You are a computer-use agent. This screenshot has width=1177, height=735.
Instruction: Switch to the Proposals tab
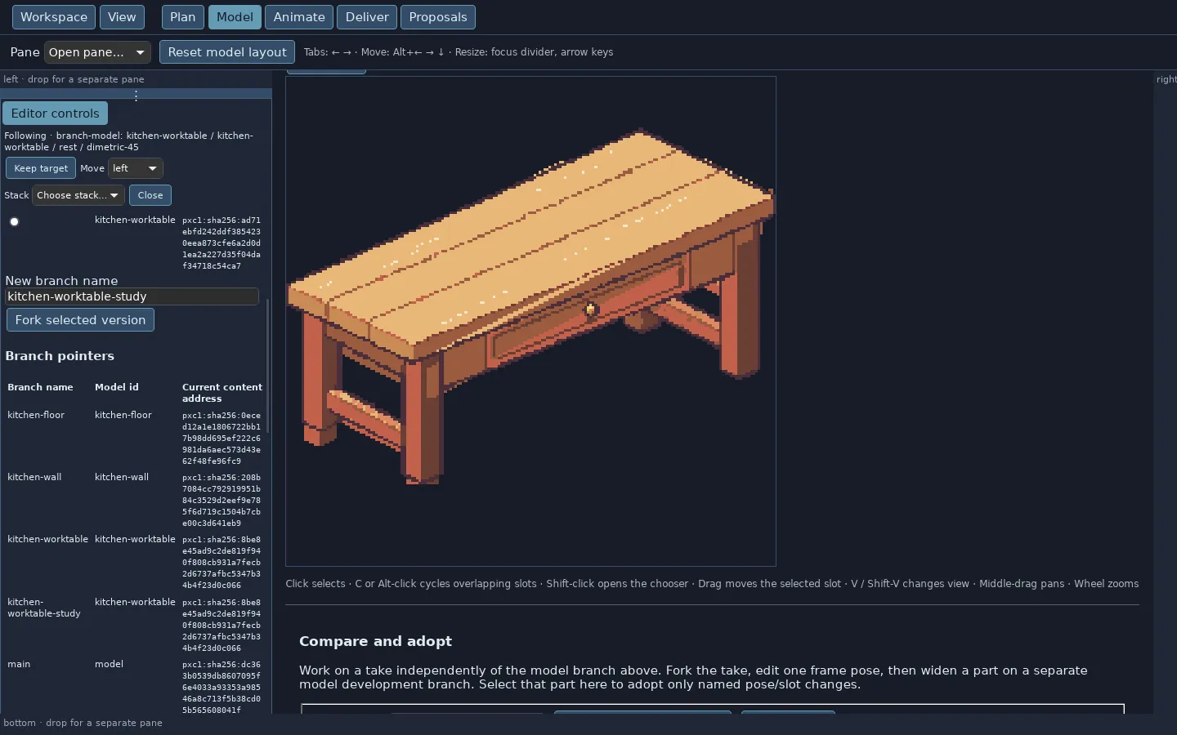click(438, 17)
